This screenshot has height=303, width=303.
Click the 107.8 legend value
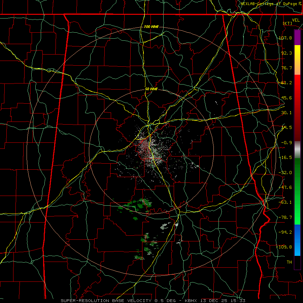(285, 38)
